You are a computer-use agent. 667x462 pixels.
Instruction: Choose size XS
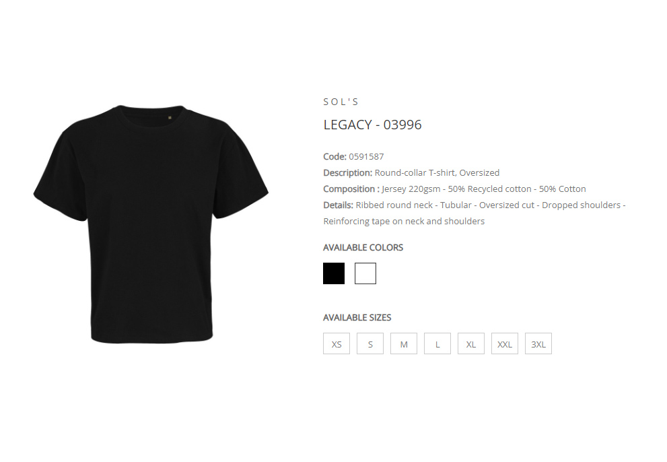click(337, 343)
